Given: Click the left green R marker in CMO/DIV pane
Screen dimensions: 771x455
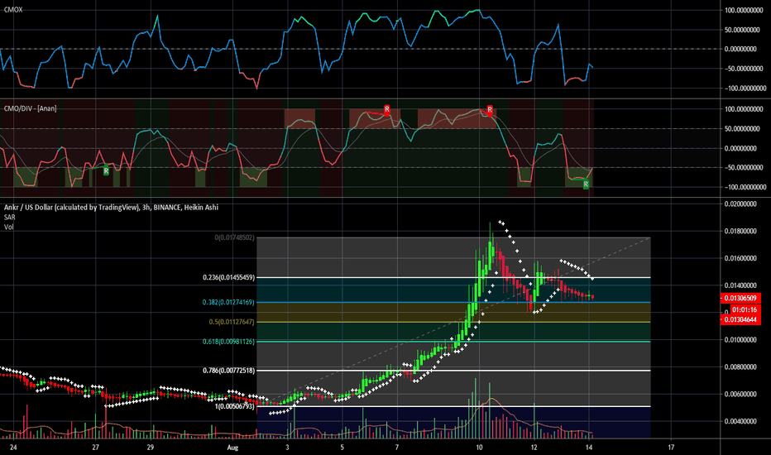Looking at the screenshot, I should 106,171.
